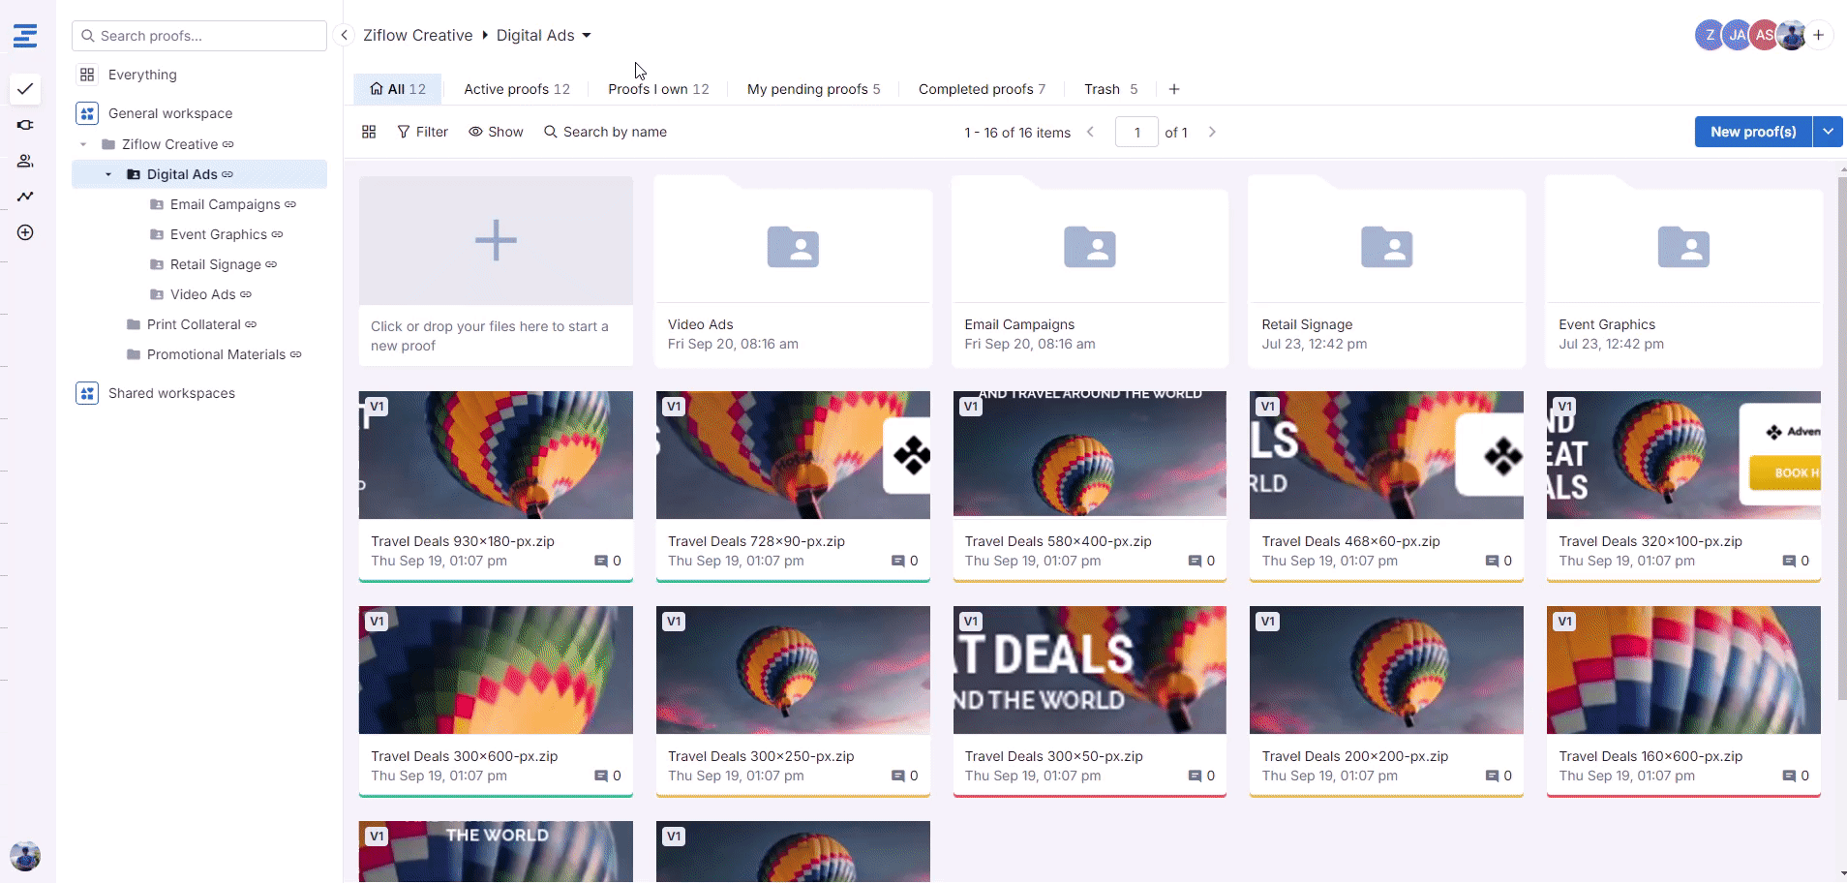This screenshot has height=883, width=1847.
Task: Open the Filter options
Action: 423,132
